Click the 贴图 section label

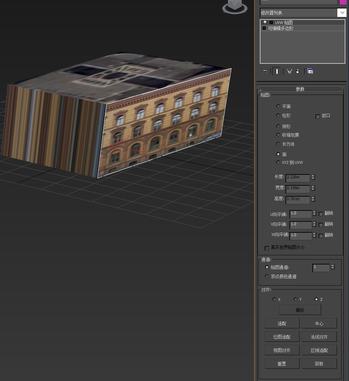coord(265,95)
